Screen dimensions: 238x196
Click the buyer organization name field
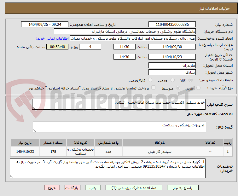pos(125,32)
